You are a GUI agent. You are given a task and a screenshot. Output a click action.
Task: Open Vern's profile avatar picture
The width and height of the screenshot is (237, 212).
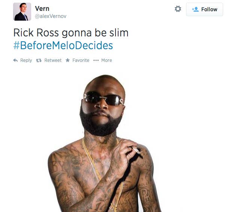point(22,12)
